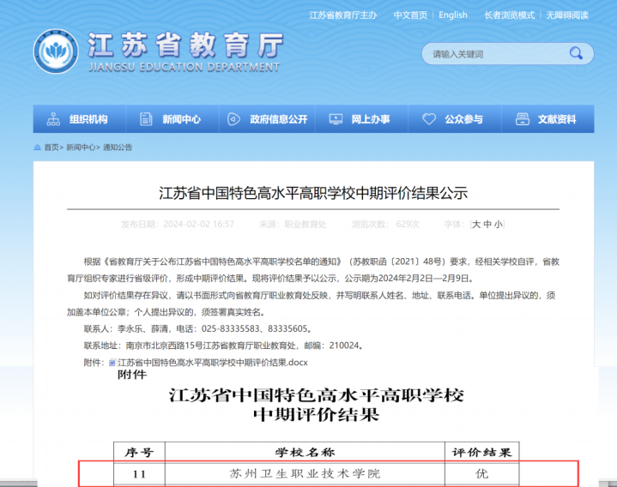The width and height of the screenshot is (617, 487).
Task: Go to 中文首页
Action: point(410,15)
